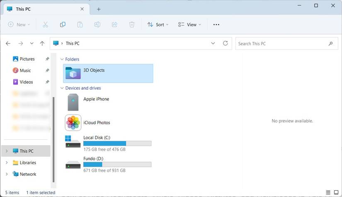Open Videos in the navigation pane

26,82
